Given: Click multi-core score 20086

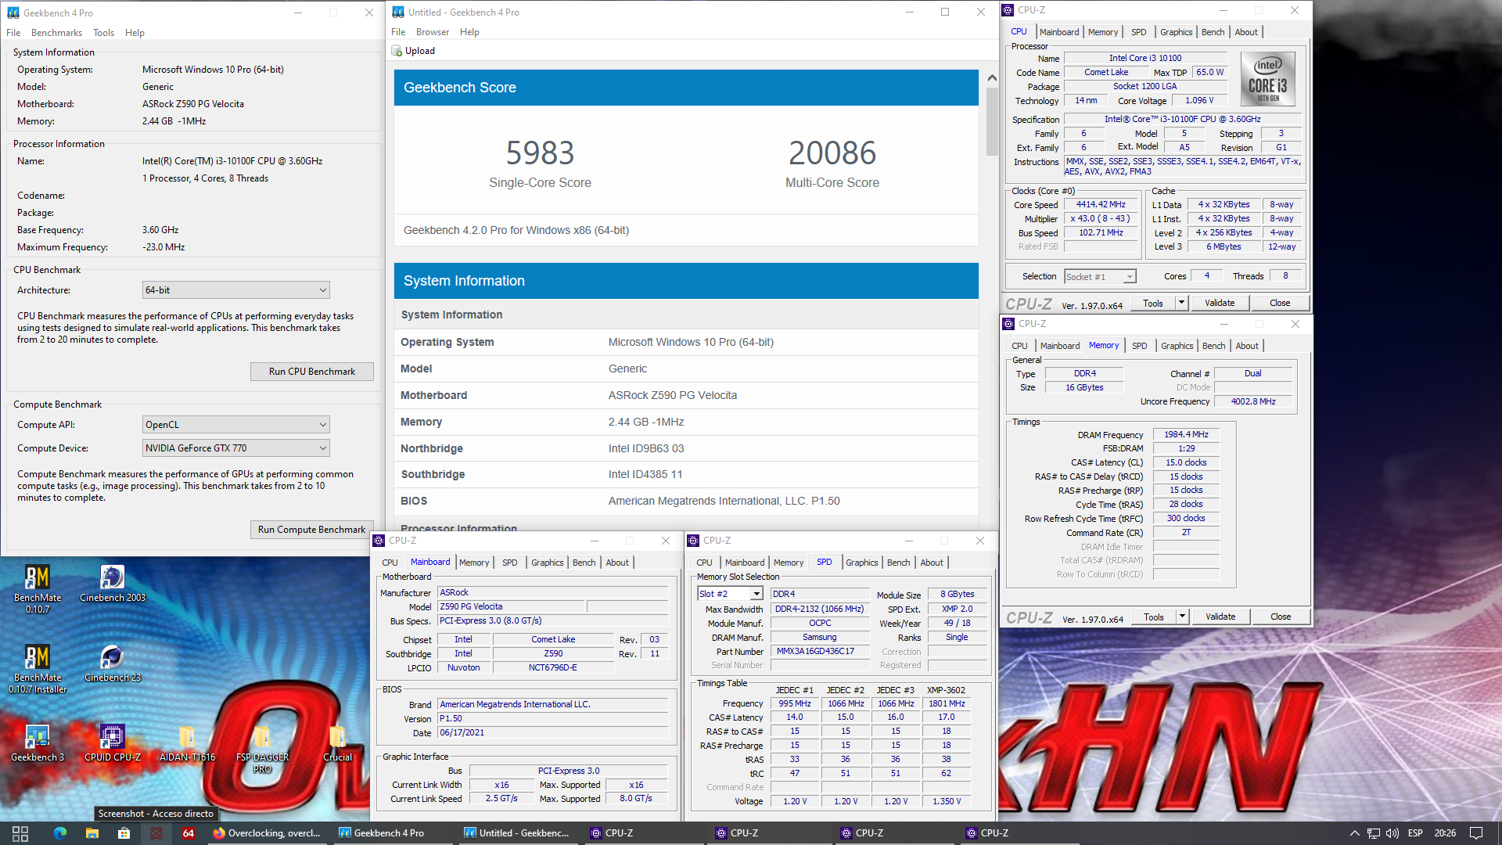Looking at the screenshot, I should coord(832,153).
